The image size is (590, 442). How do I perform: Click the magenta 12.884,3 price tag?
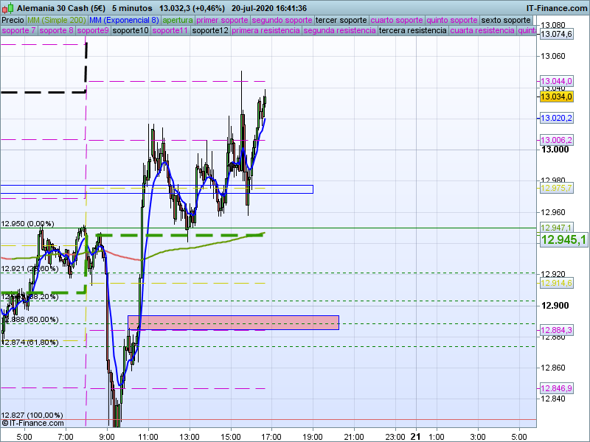pos(556,330)
